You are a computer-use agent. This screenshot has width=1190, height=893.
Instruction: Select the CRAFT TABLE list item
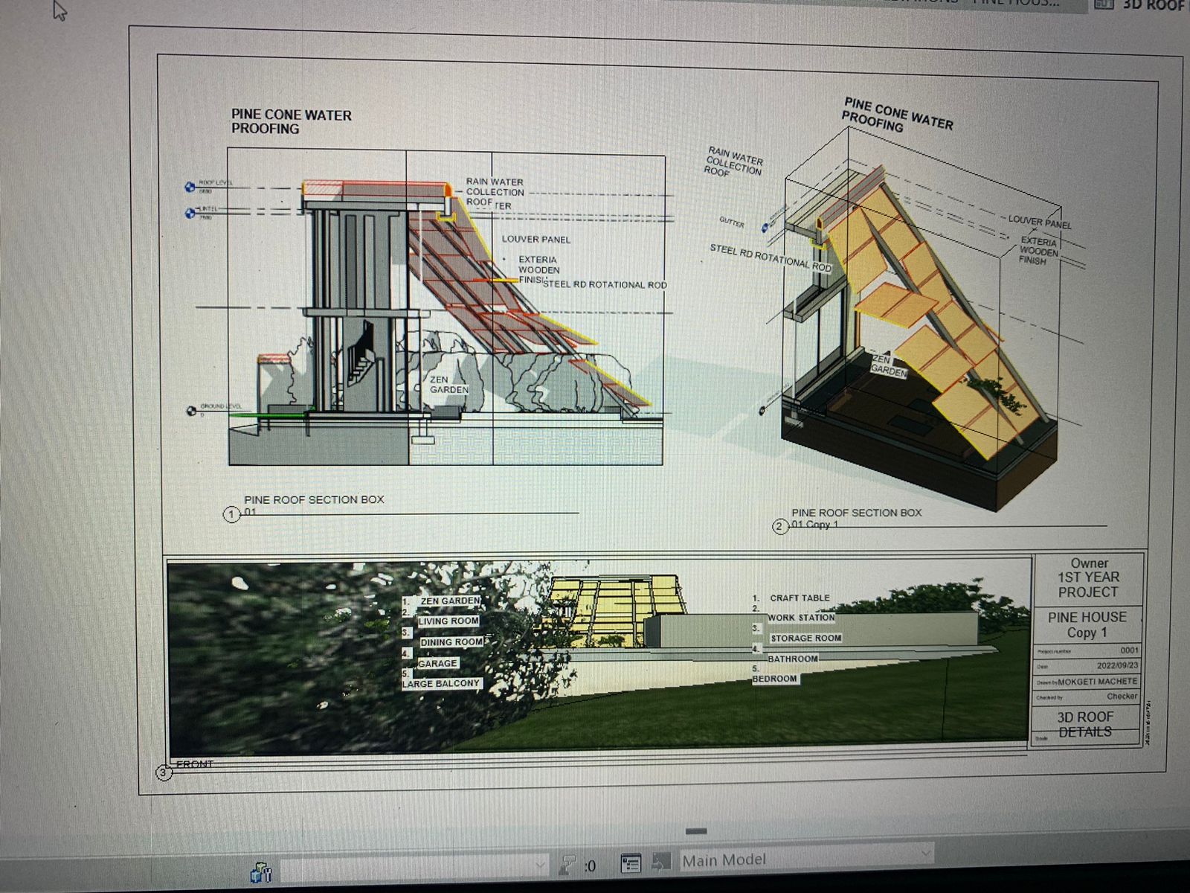800,598
